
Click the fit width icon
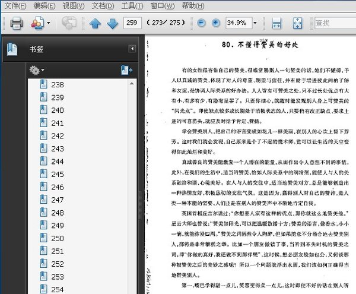pyautogui.click(x=276, y=24)
